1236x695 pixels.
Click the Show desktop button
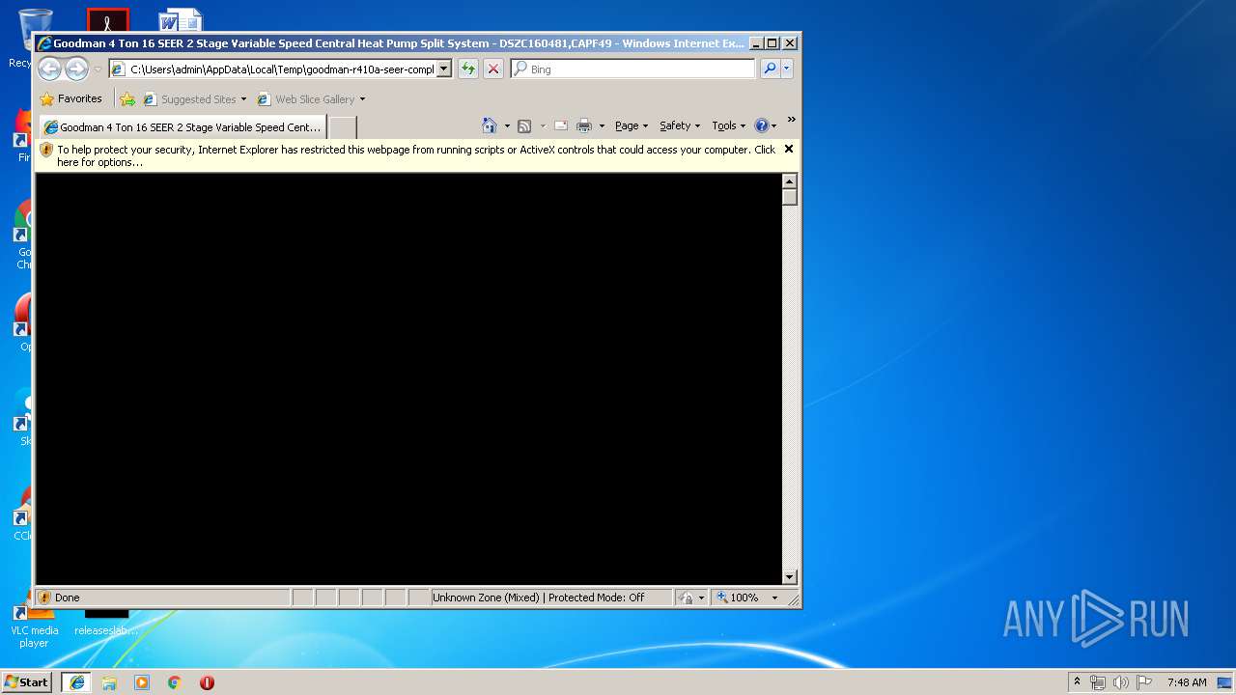click(1225, 682)
